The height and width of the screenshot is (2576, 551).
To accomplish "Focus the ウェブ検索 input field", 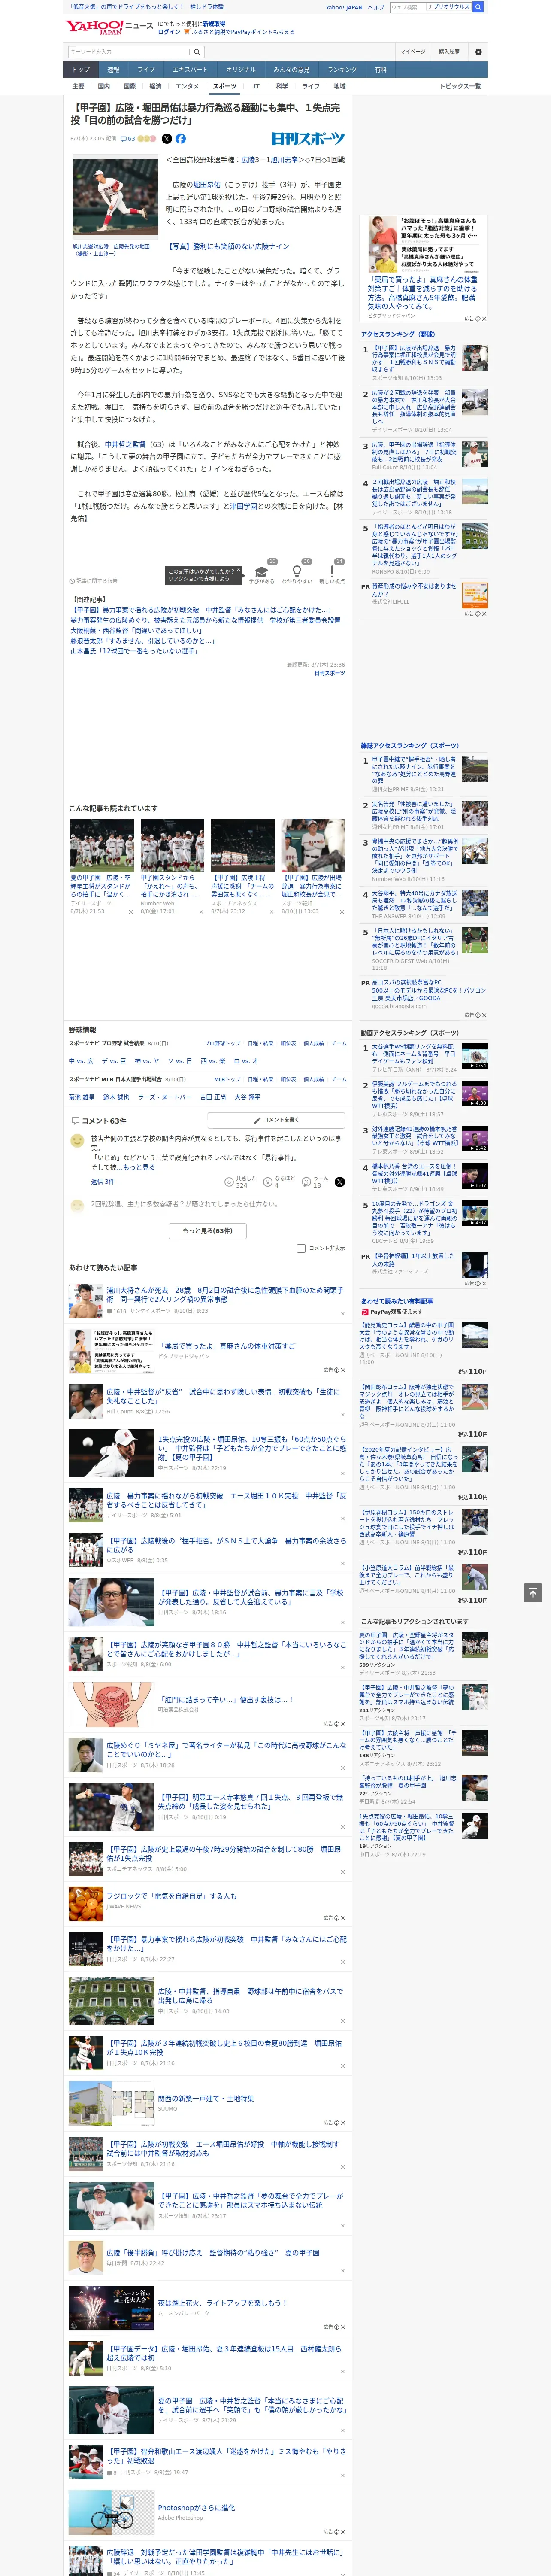I will 408,7.
